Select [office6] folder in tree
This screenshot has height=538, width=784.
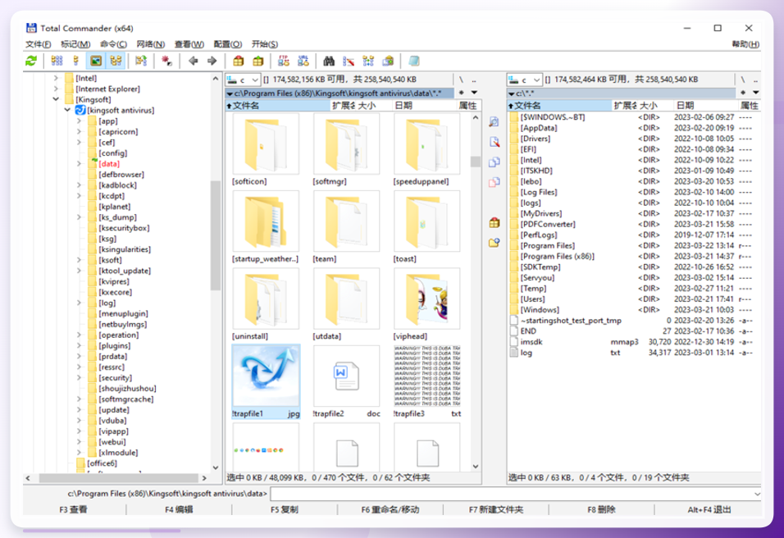coord(102,463)
